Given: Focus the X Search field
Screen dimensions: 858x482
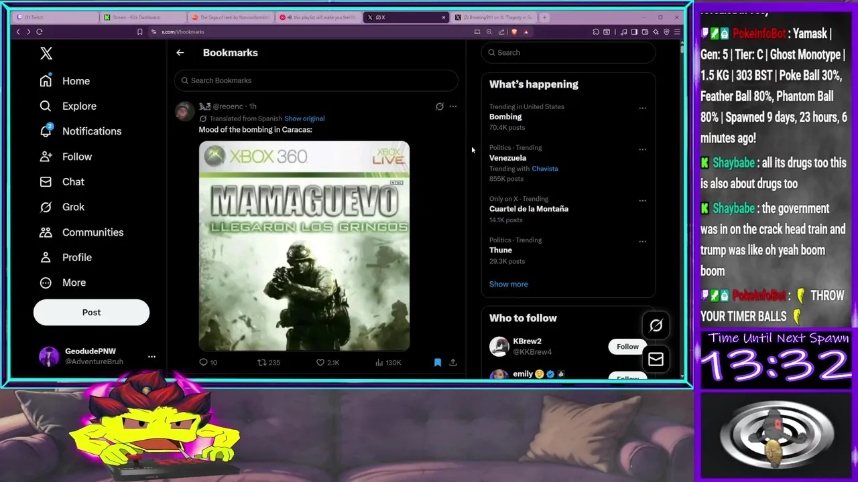Looking at the screenshot, I should coord(568,52).
